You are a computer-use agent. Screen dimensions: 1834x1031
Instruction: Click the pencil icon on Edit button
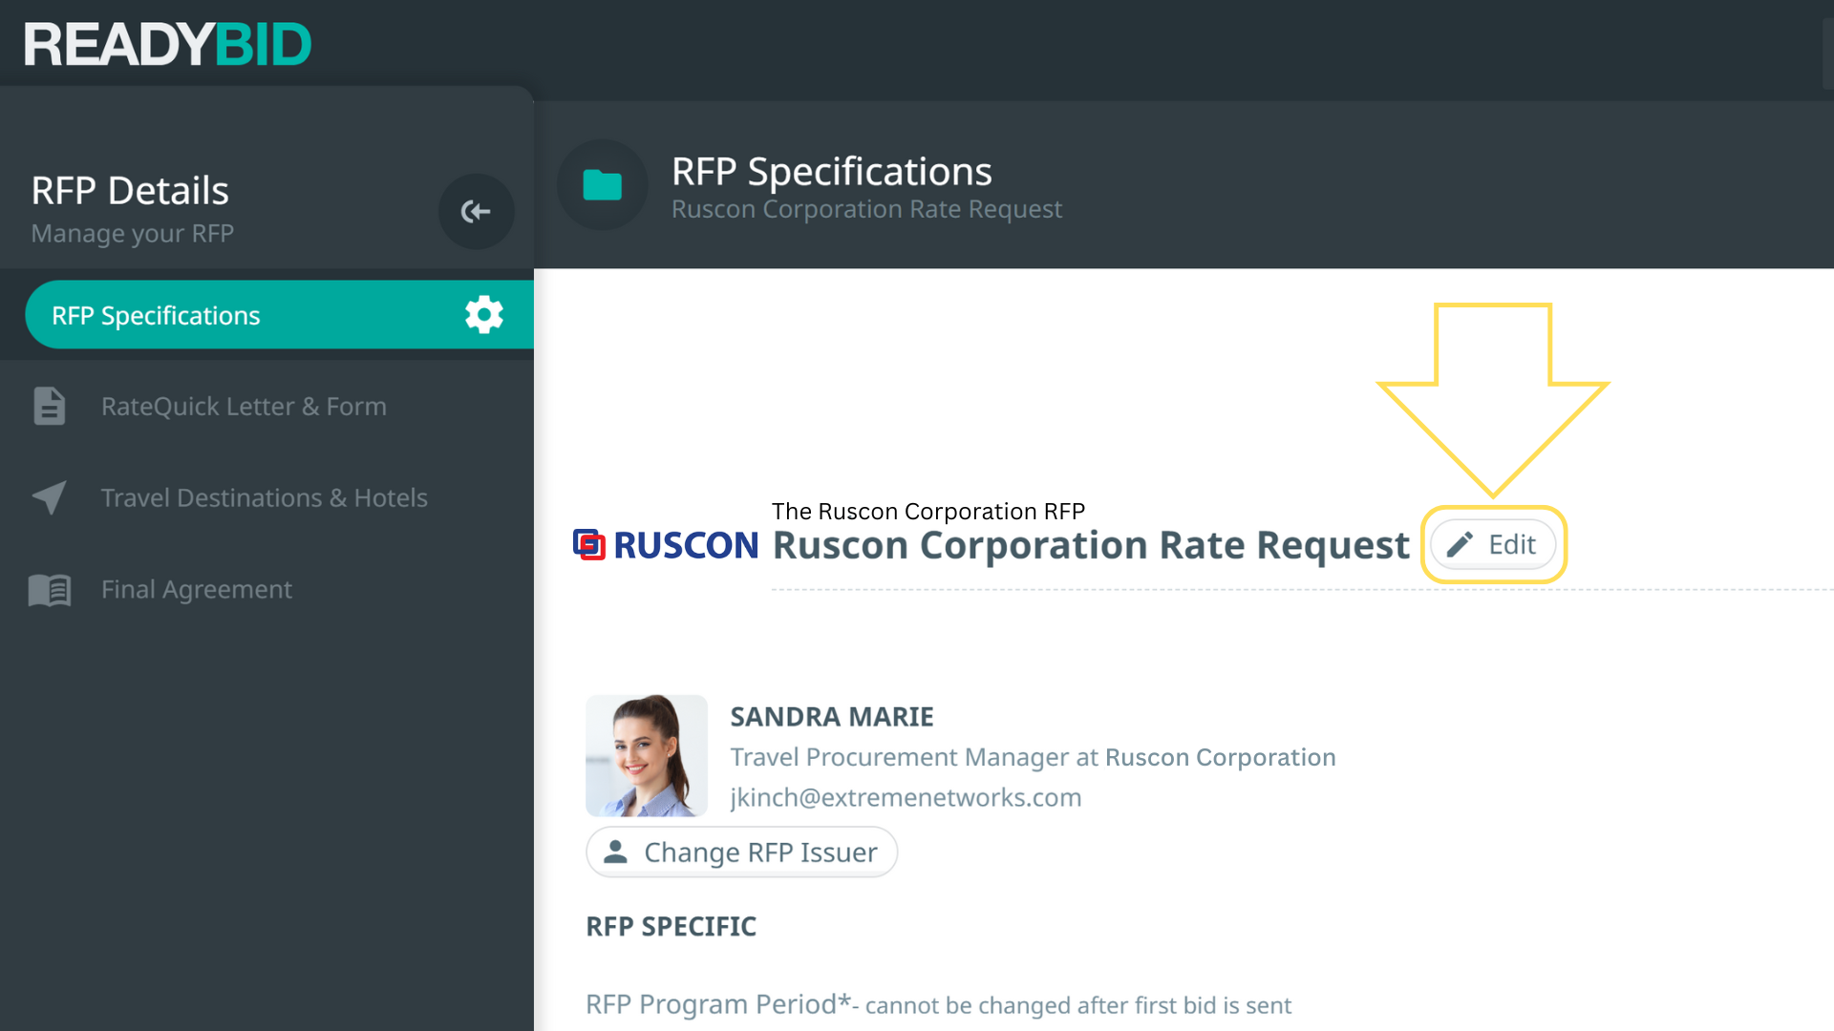(1460, 544)
